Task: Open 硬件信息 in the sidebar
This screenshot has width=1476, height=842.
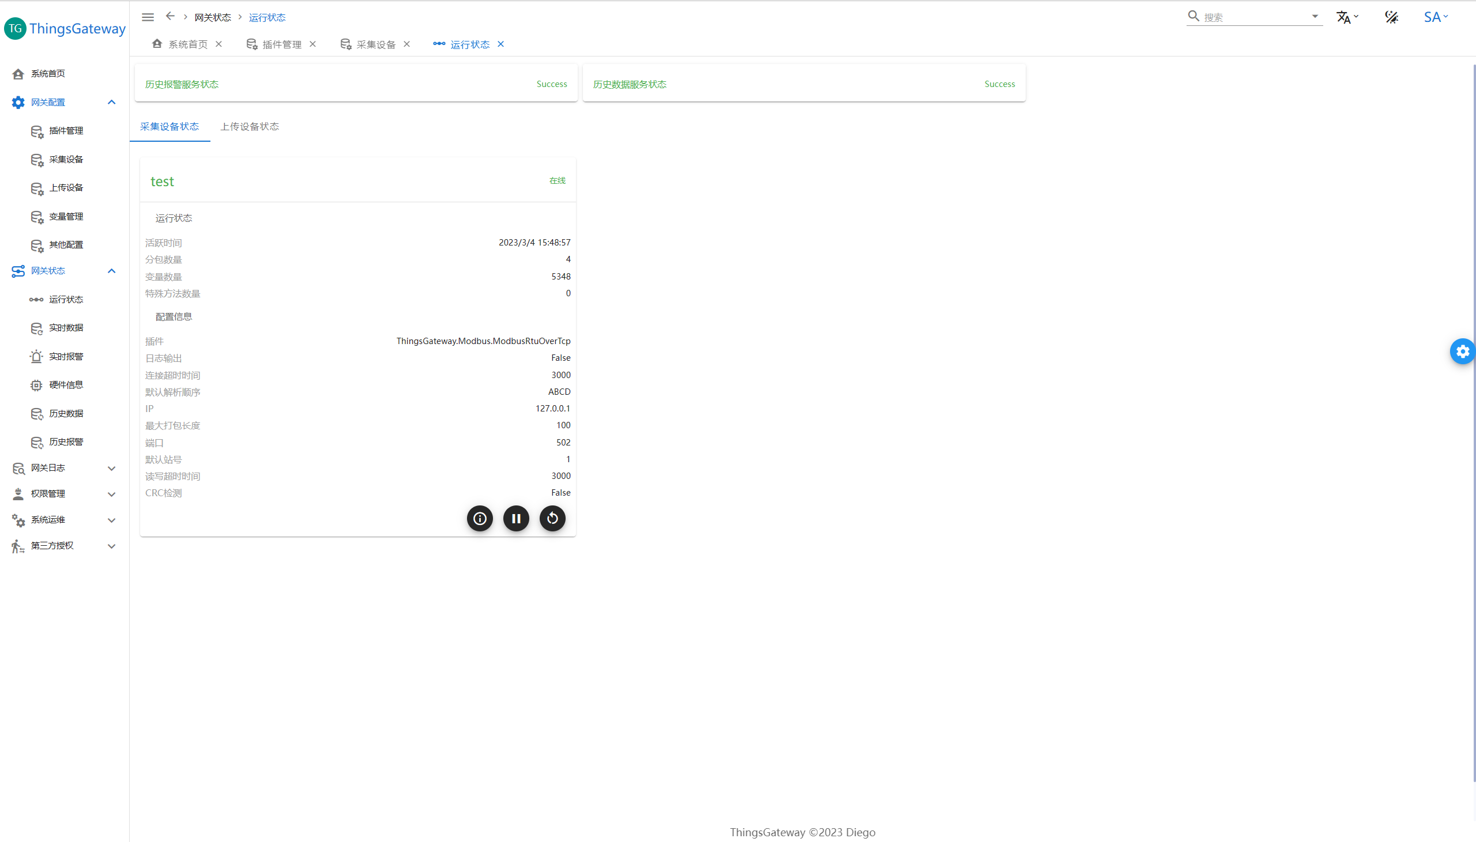Action: pos(66,384)
